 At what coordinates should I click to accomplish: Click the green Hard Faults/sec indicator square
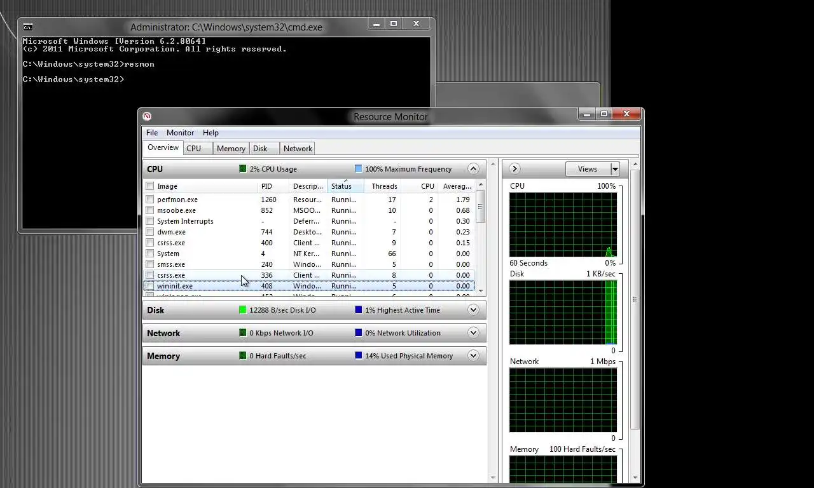point(243,356)
